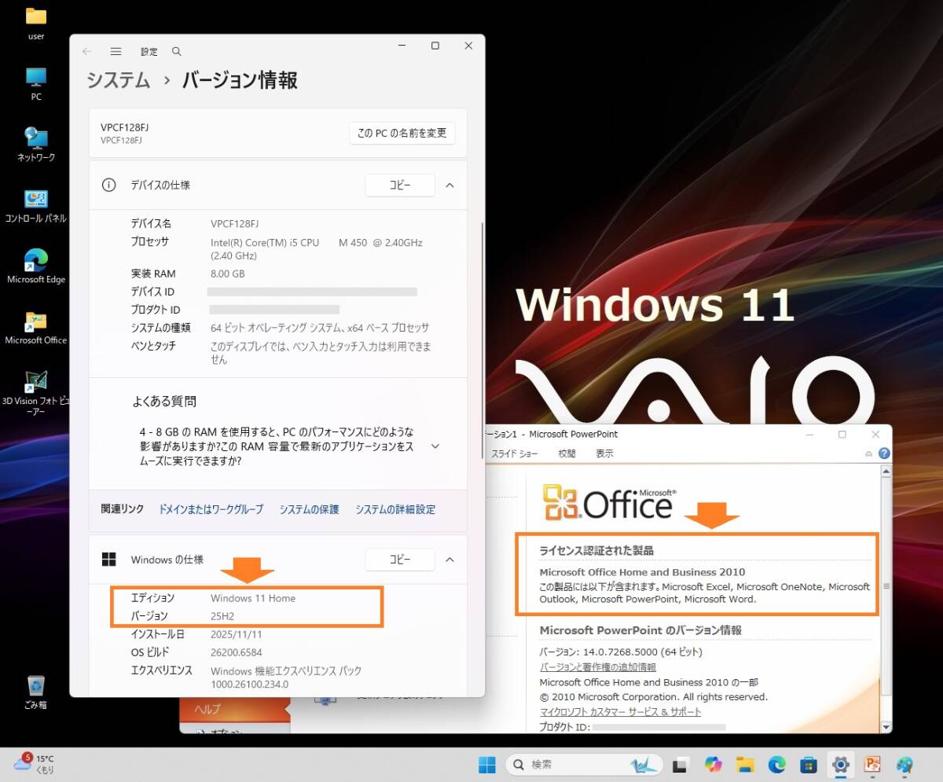Open the user folder desktop icon
The height and width of the screenshot is (782, 943).
36,24
